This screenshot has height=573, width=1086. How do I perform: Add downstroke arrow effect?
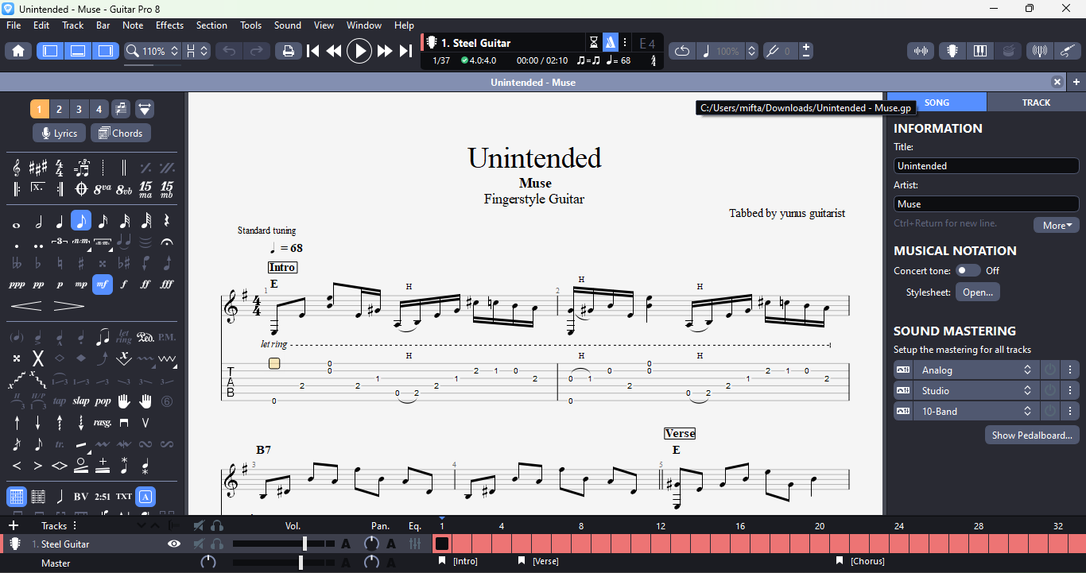tap(38, 423)
